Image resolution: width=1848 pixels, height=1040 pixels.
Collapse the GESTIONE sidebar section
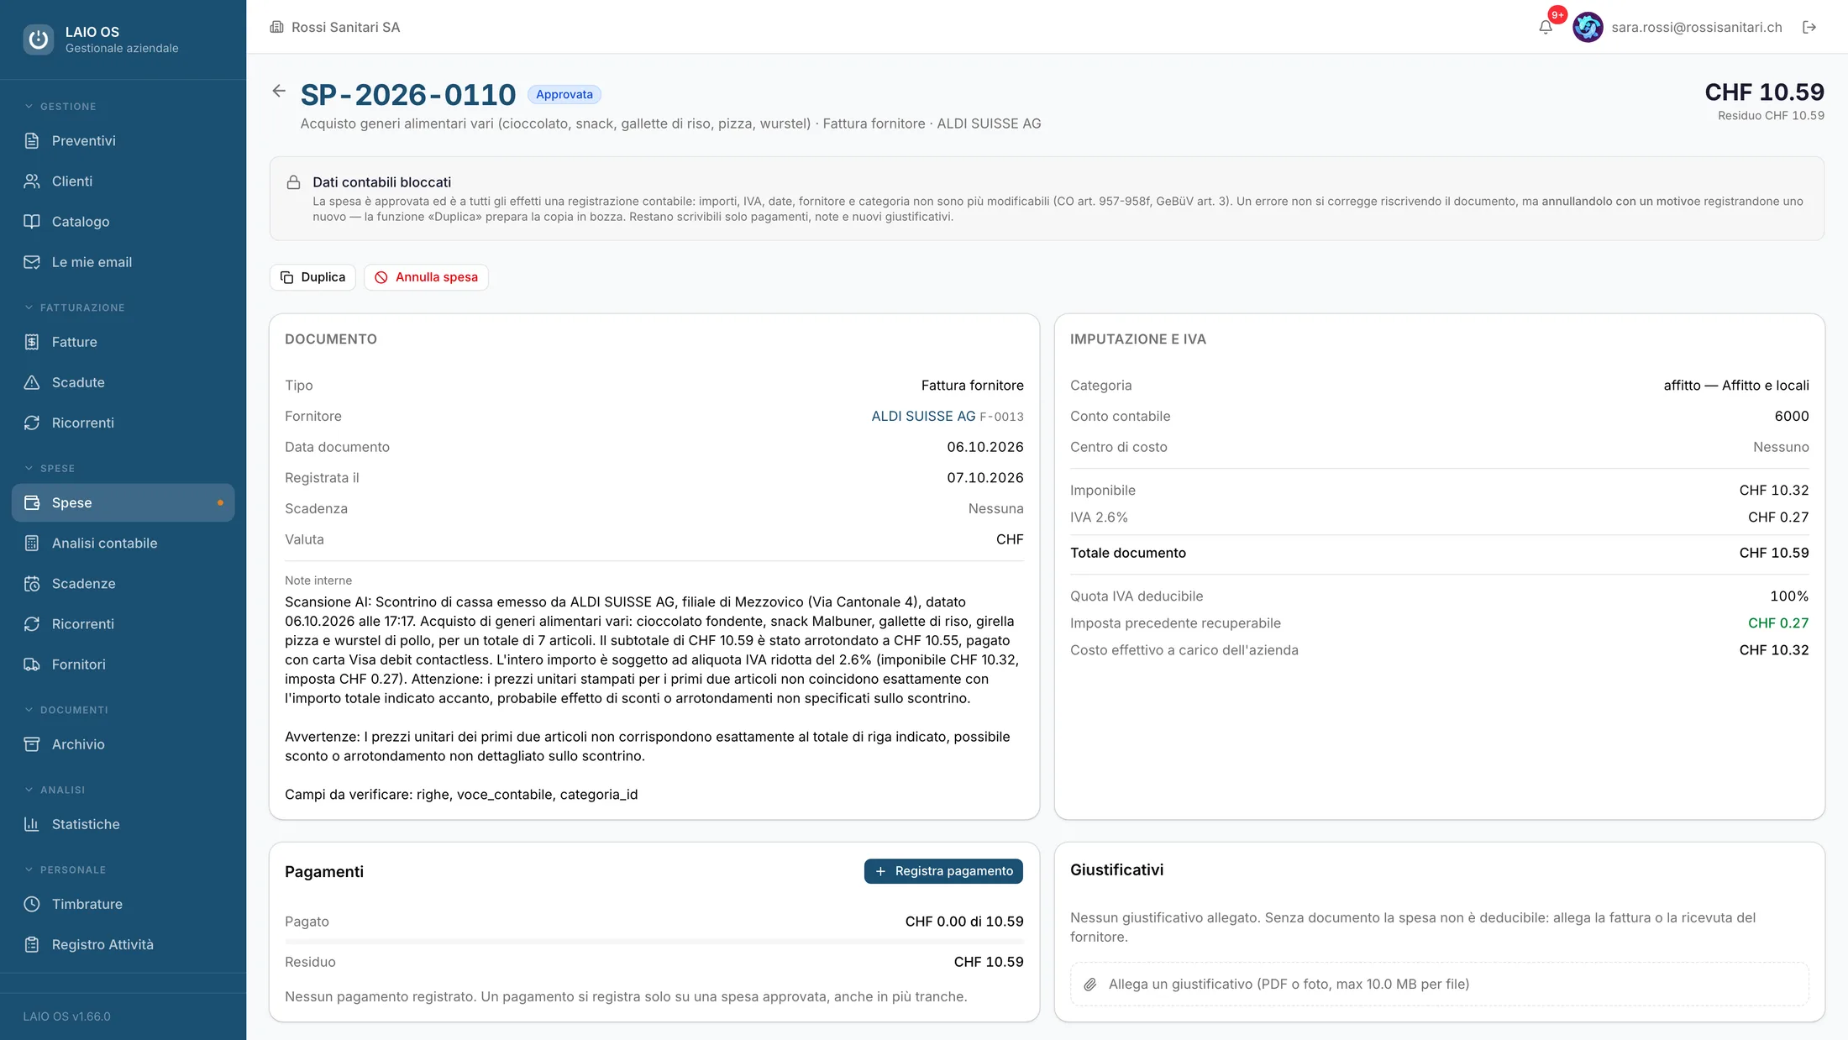tap(60, 106)
